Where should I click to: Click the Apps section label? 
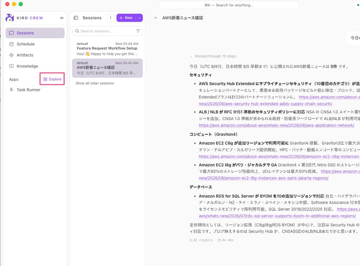pyautogui.click(x=14, y=79)
